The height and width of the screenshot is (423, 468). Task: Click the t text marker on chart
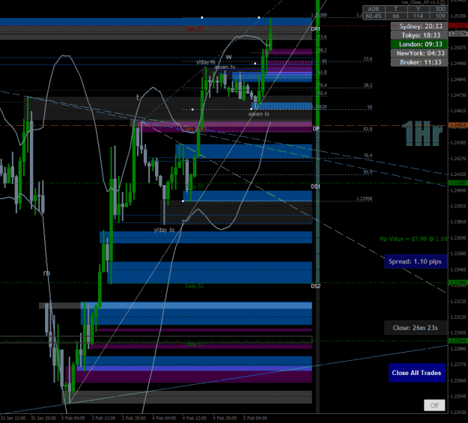(138, 97)
